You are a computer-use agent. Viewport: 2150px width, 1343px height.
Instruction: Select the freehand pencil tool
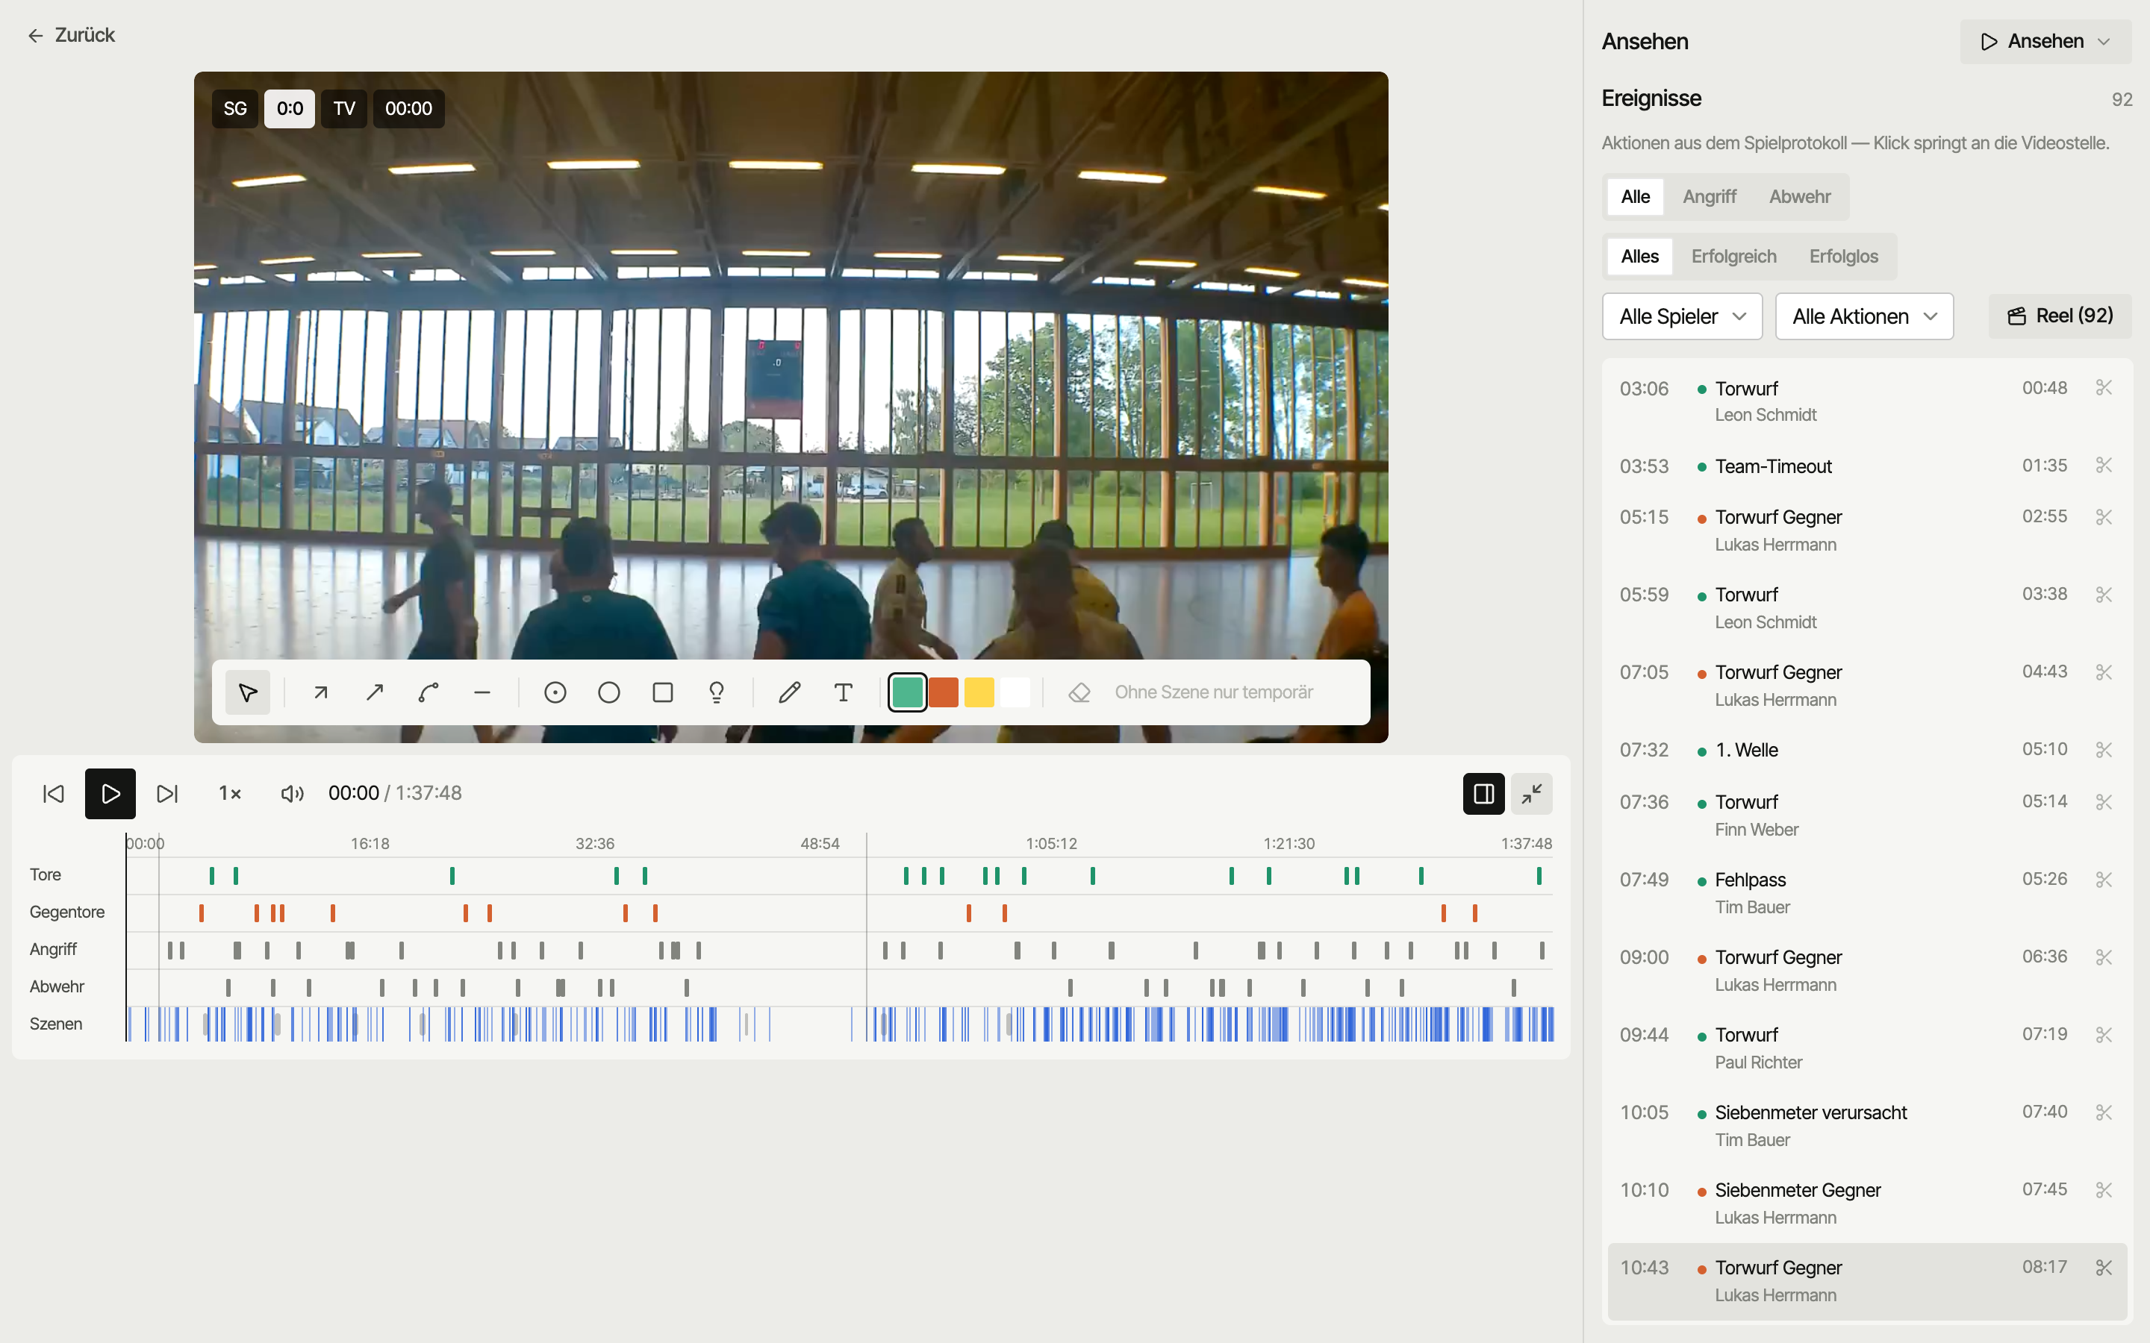789,692
